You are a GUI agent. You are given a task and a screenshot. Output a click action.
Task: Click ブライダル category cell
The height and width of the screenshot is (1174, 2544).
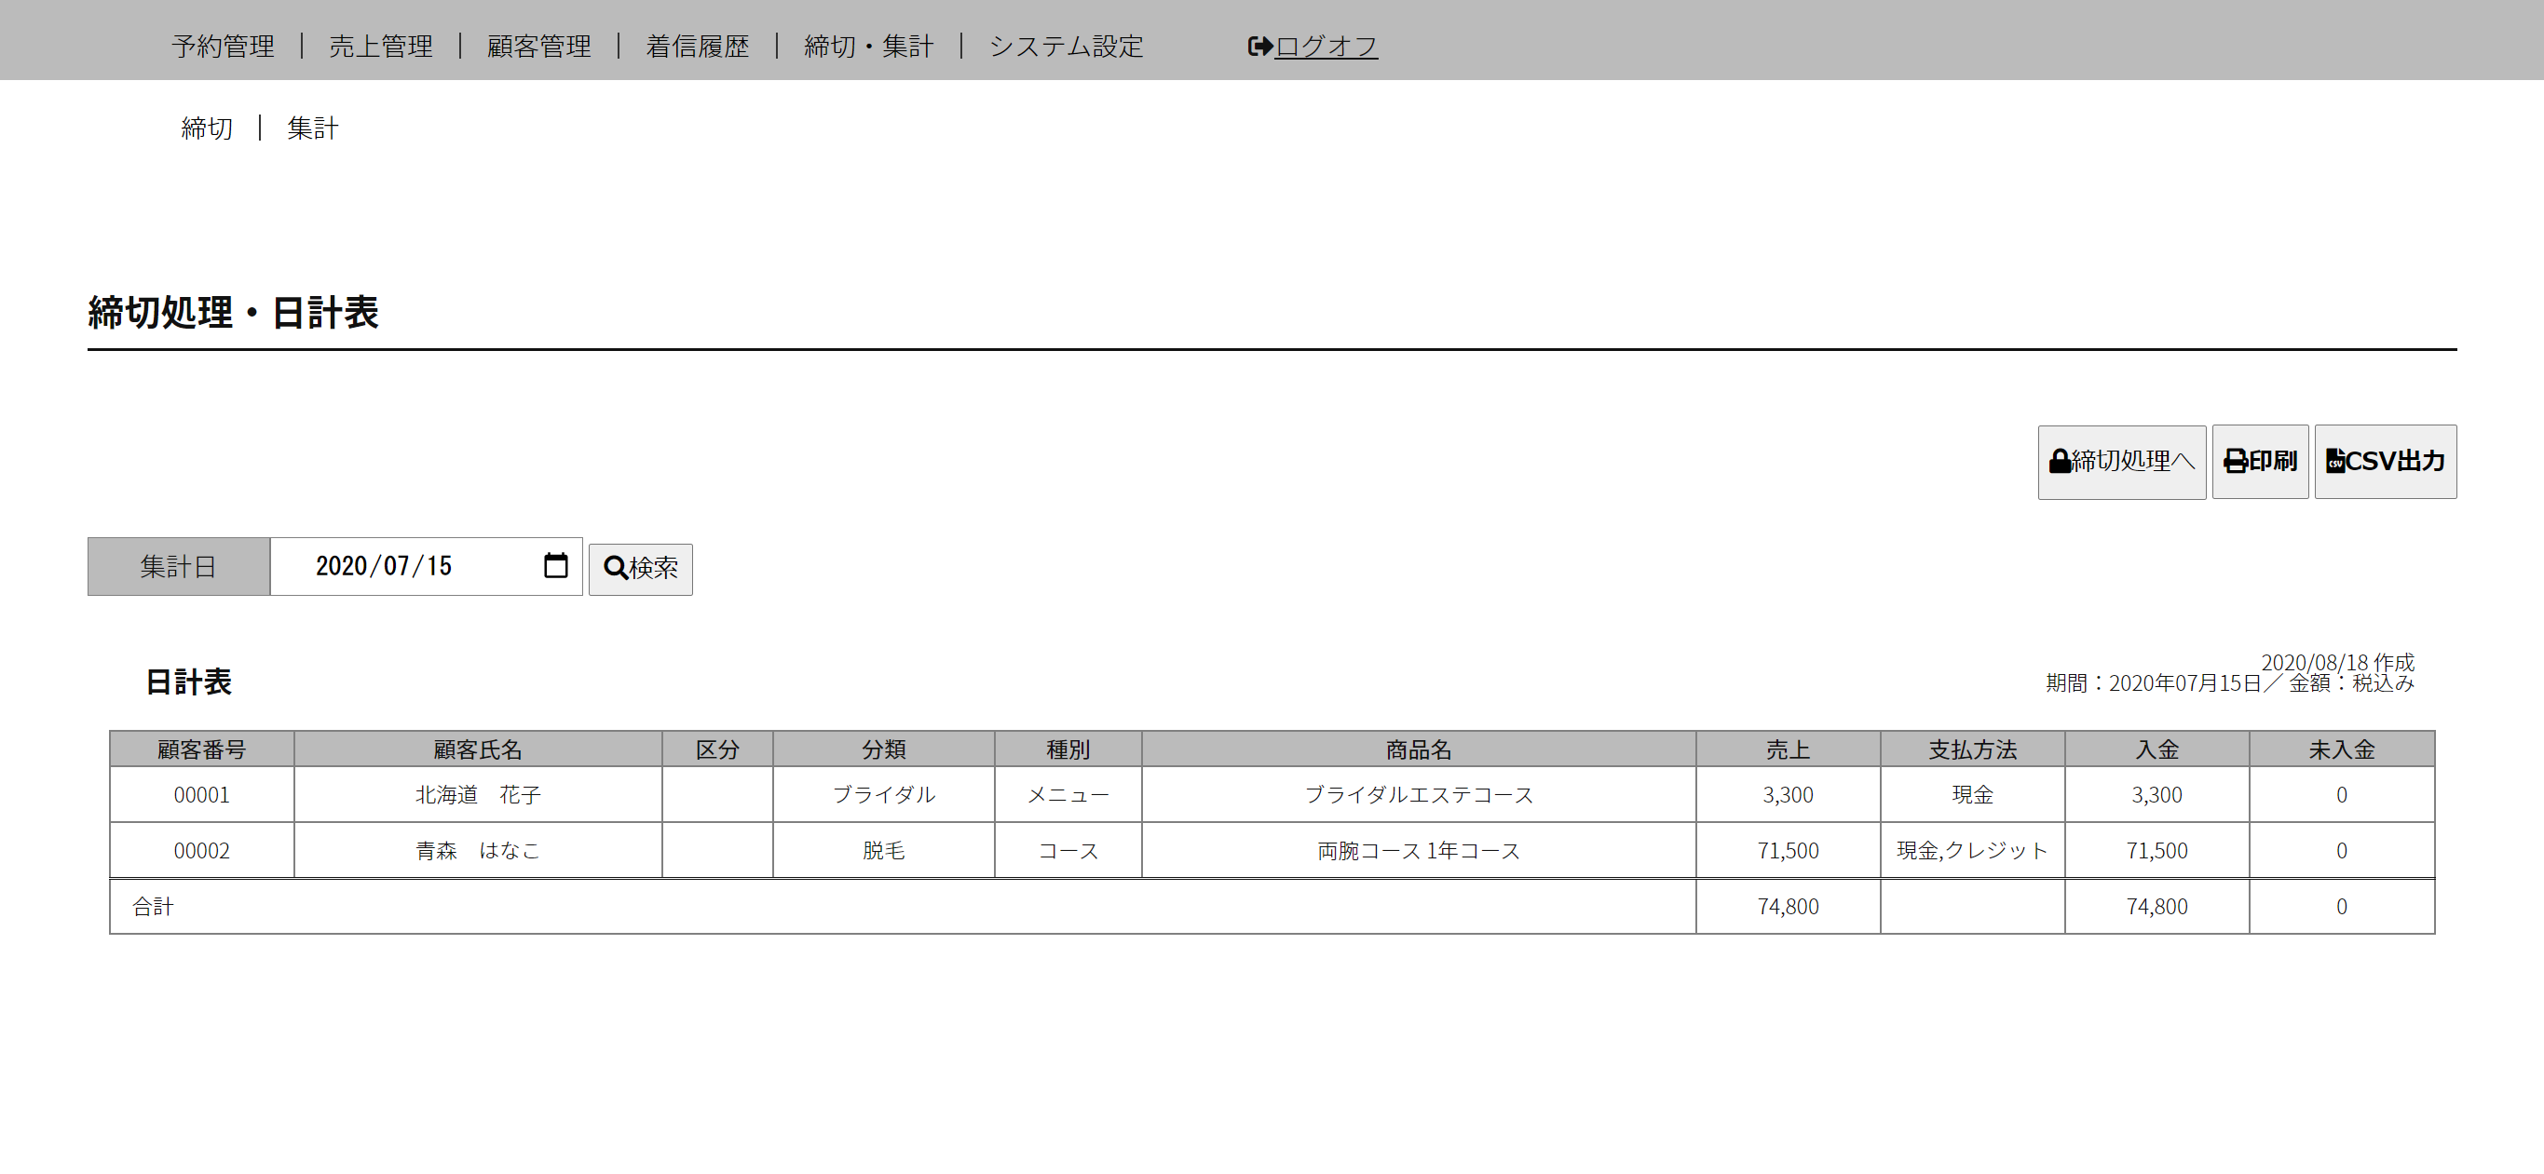[x=884, y=795]
